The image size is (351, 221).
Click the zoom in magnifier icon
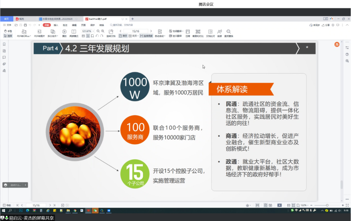coord(103,31)
